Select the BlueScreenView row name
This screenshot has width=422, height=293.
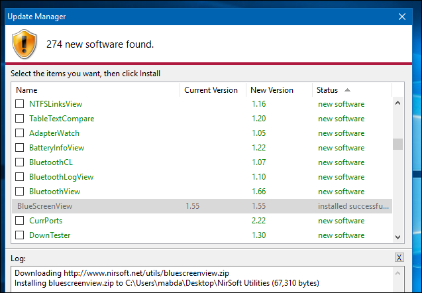(x=44, y=206)
